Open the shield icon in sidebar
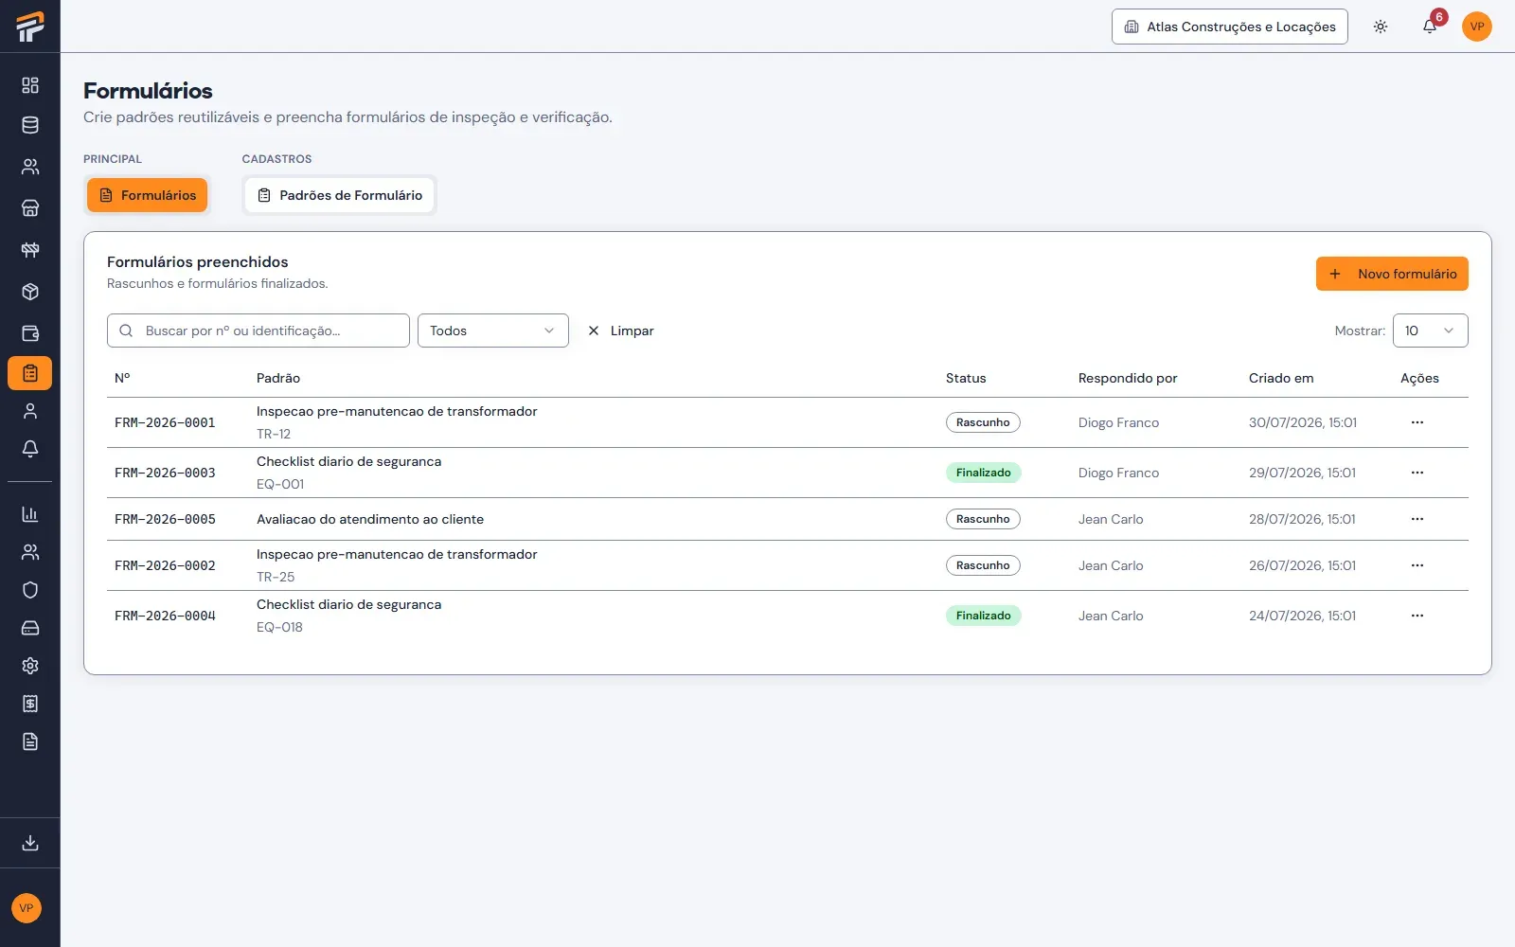Image resolution: width=1515 pixels, height=947 pixels. click(x=30, y=590)
